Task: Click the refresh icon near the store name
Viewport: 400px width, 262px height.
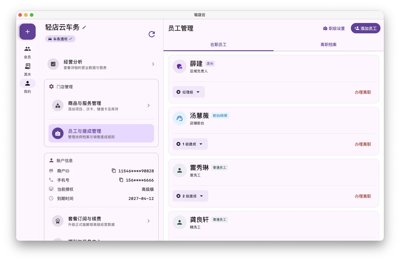Action: 152,34
